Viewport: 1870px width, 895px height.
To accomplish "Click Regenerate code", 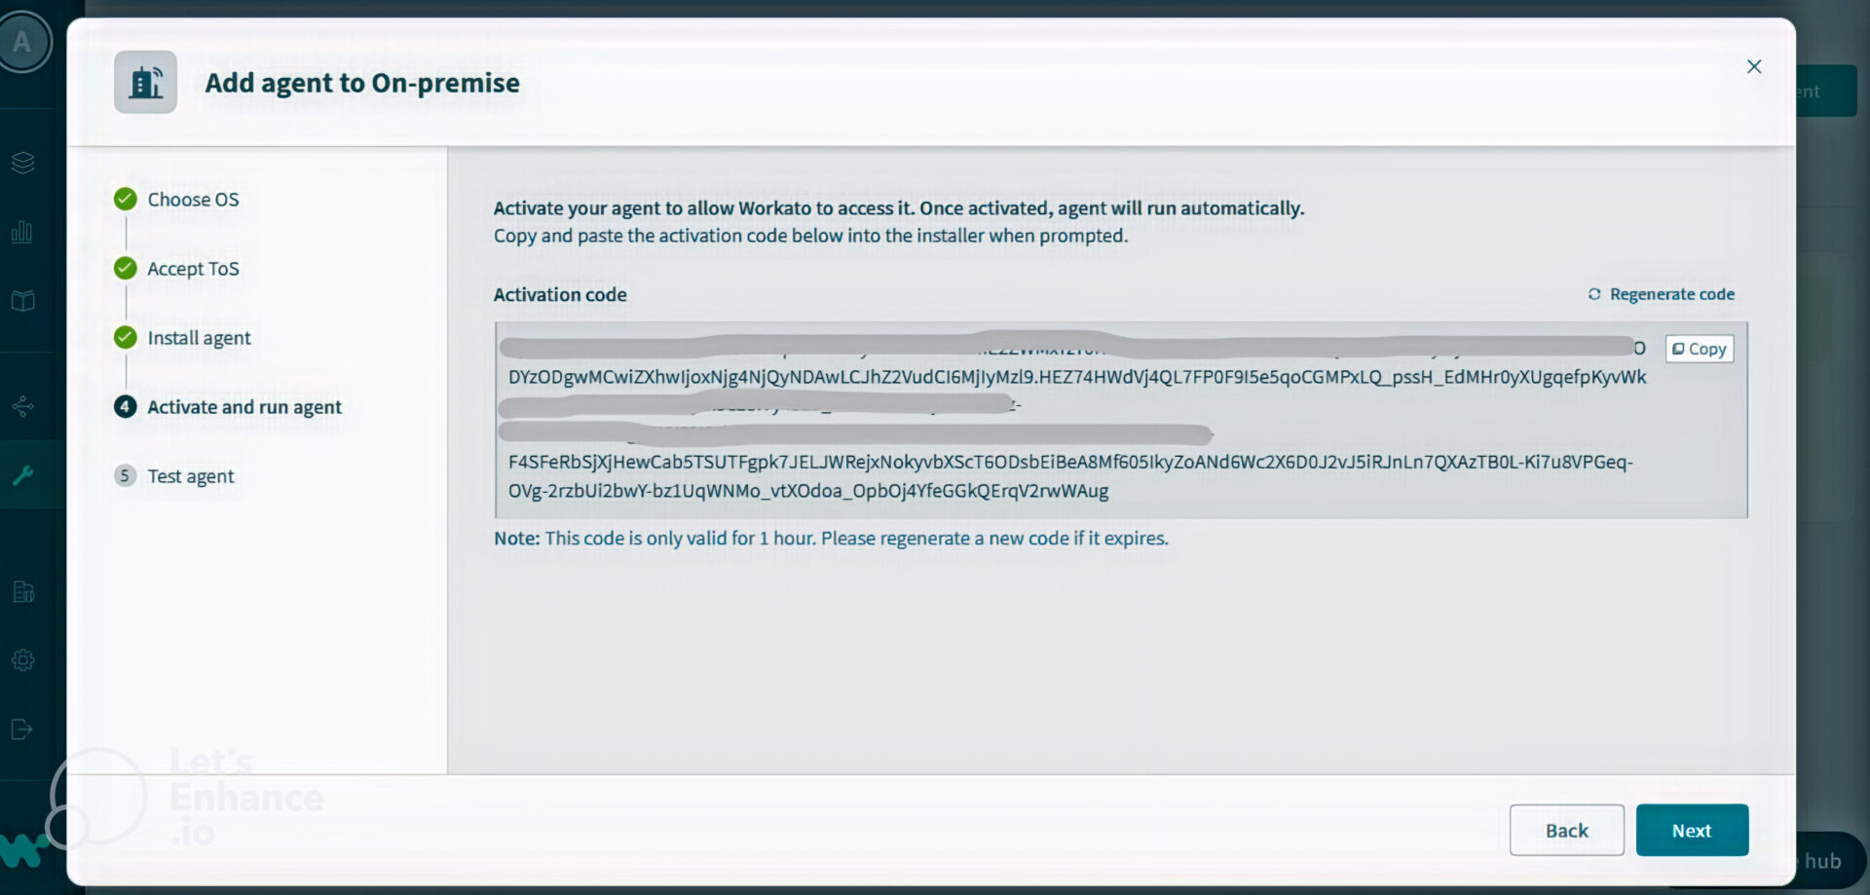I will point(1671,293).
